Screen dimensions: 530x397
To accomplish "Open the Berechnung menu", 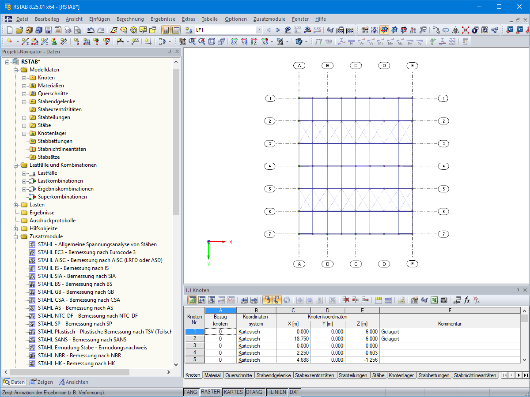I will coord(130,19).
